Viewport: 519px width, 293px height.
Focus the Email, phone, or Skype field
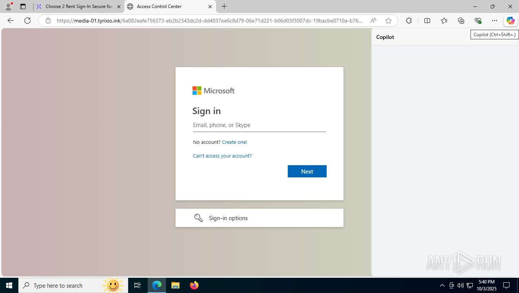[x=259, y=125]
